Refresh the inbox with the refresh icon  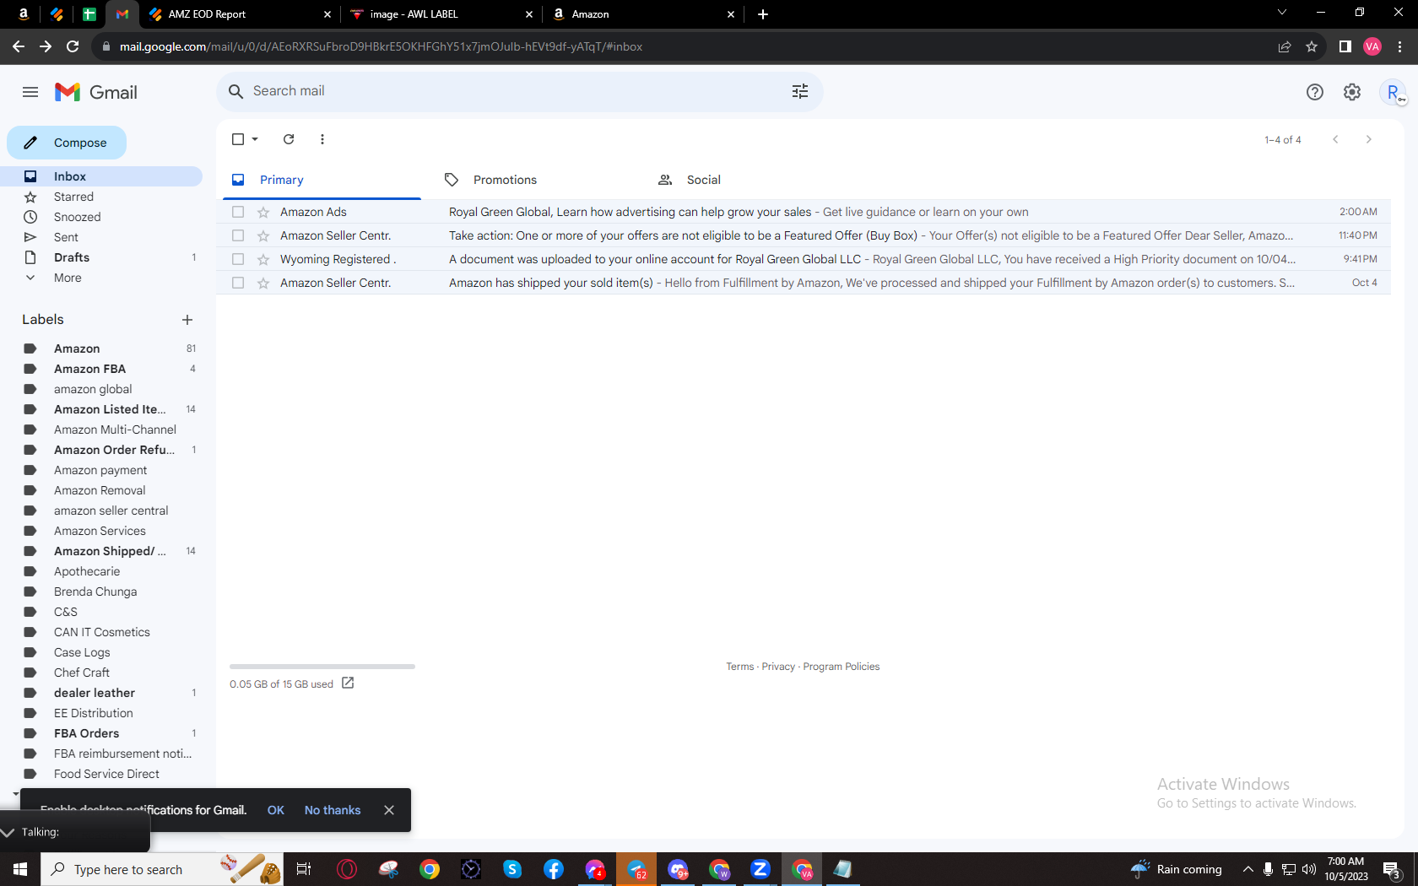[x=289, y=139]
